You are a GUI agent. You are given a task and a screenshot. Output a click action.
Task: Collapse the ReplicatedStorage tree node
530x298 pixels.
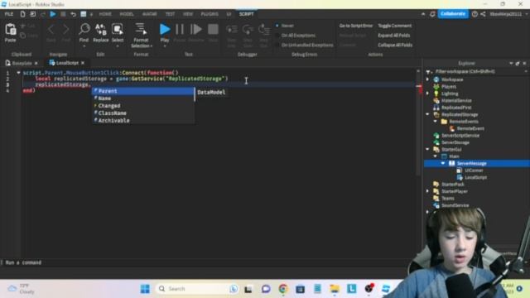[x=427, y=114]
